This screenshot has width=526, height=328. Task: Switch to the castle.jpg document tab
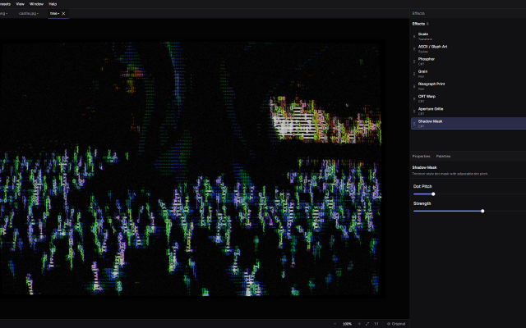coord(29,13)
